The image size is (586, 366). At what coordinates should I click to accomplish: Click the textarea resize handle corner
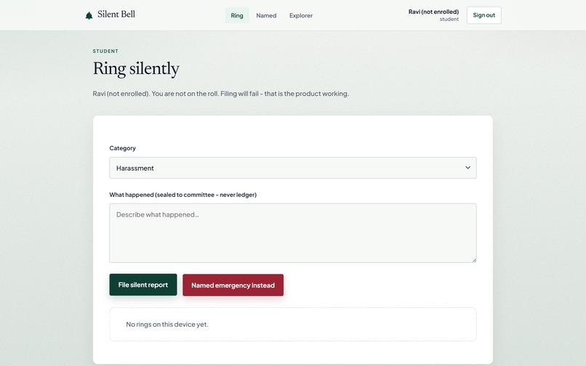tap(474, 260)
